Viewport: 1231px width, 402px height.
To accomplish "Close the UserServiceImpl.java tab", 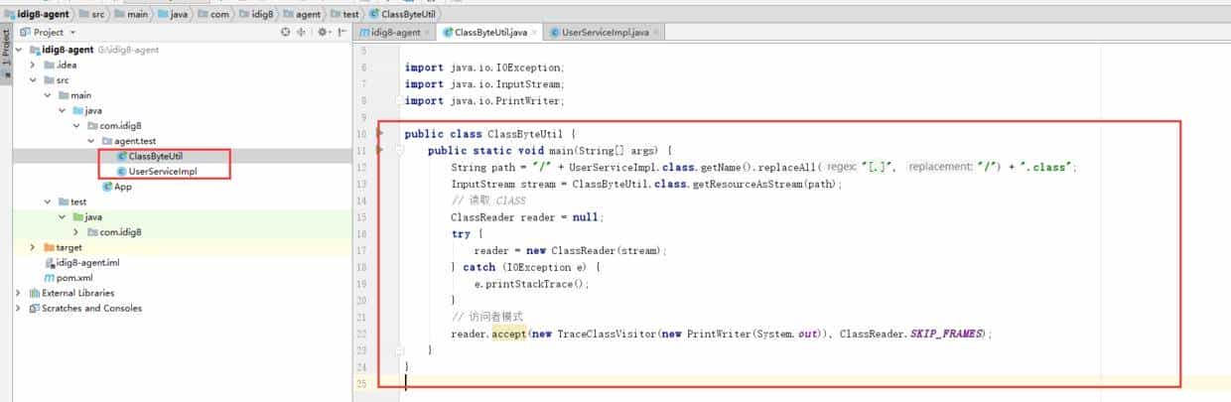I will click(x=657, y=33).
